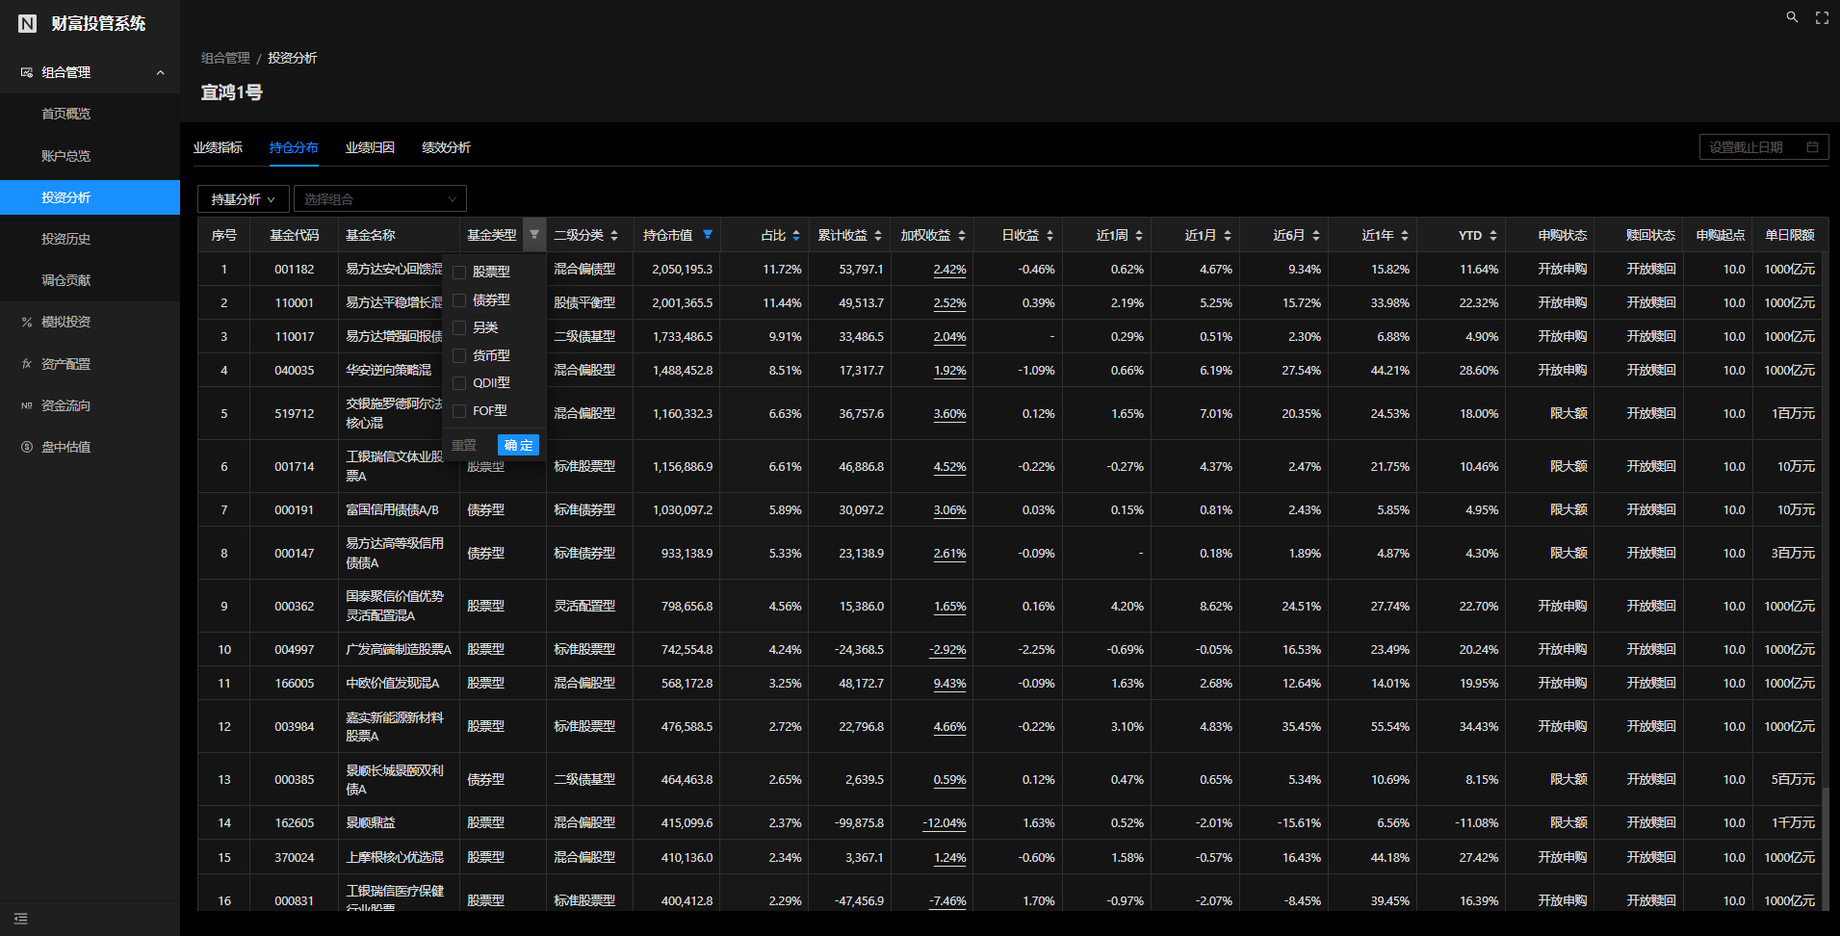Sort by 占比 column arrows
The width and height of the screenshot is (1840, 936).
tap(796, 235)
